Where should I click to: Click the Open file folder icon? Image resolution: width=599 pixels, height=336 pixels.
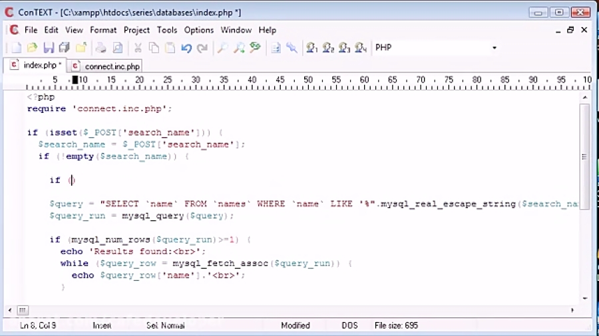33,48
